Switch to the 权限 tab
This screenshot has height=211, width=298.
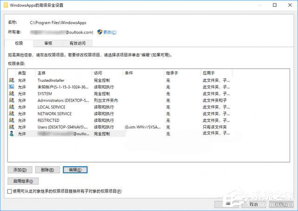19,43
